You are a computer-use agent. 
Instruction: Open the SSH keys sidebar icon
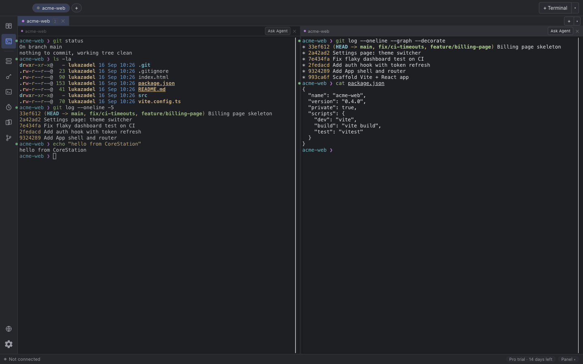click(9, 76)
